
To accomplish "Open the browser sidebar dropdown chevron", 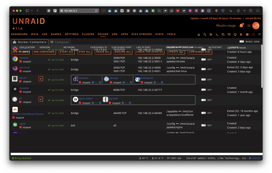I will [x=32, y=11].
